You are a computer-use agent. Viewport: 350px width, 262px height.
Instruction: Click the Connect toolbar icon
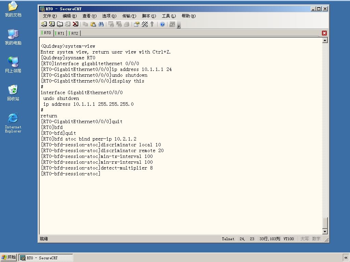click(x=44, y=24)
